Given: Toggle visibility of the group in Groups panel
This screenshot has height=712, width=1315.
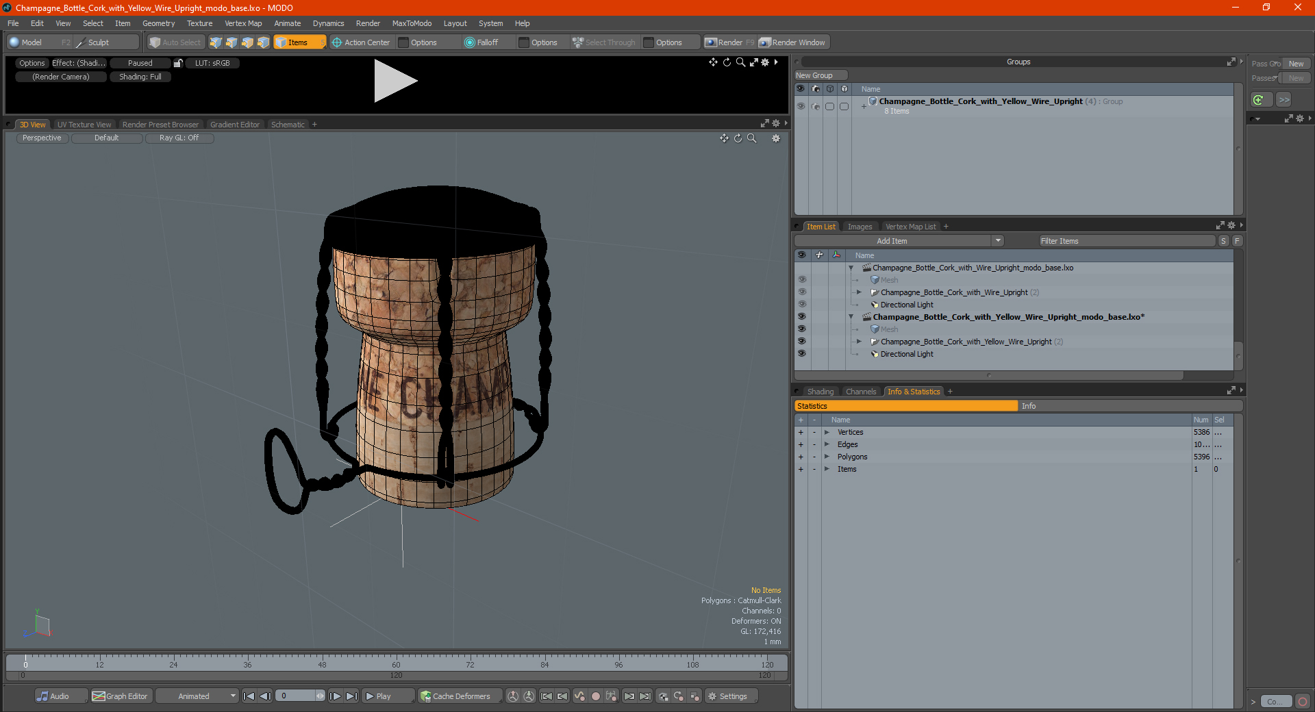Looking at the screenshot, I should (800, 106).
